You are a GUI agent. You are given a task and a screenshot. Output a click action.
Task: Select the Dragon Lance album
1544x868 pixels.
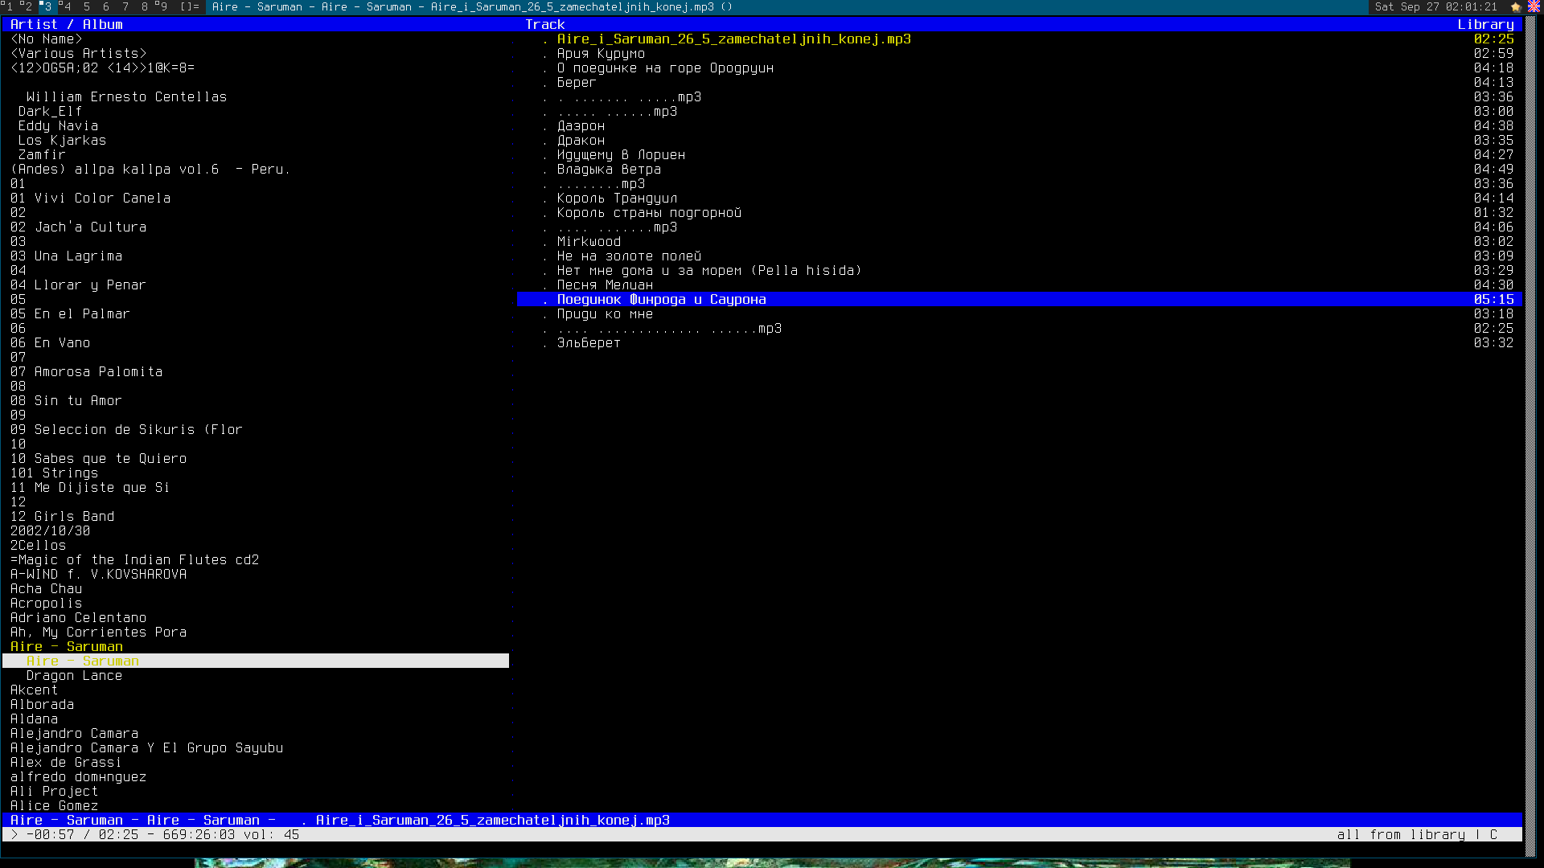pyautogui.click(x=74, y=676)
